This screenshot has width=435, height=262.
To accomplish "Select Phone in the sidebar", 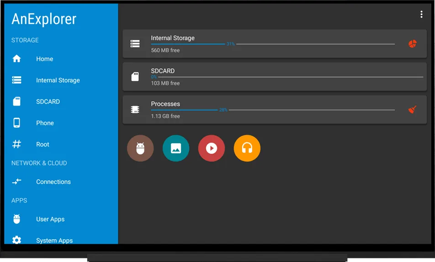I will coord(45,123).
